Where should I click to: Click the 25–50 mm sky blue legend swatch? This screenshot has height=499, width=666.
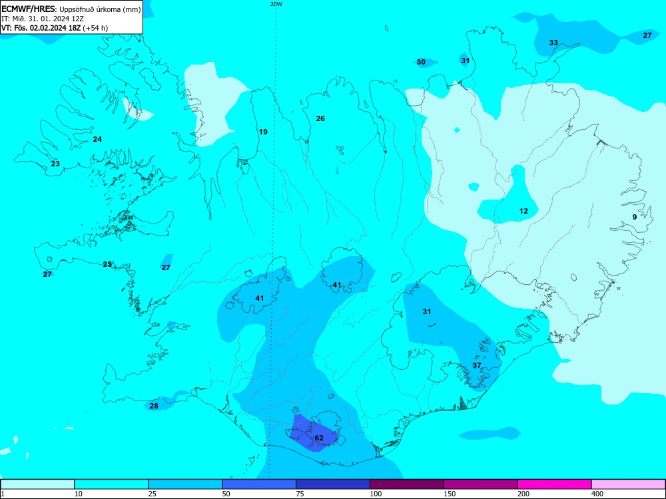point(185,484)
